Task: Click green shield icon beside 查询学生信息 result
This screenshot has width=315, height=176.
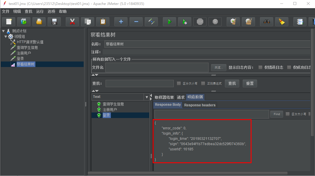Action: (x=99, y=104)
